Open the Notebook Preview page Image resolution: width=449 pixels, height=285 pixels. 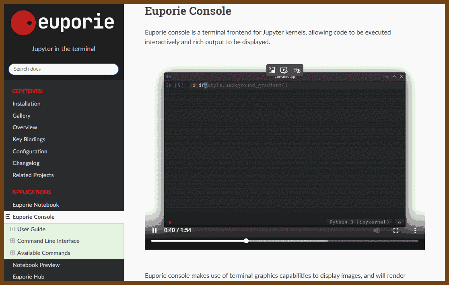(x=36, y=265)
